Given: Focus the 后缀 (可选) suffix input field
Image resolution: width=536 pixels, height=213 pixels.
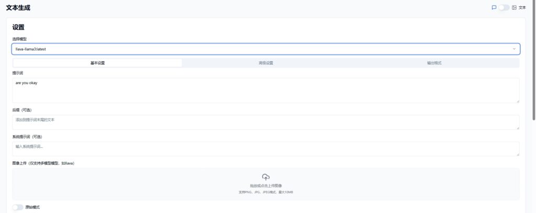Looking at the screenshot, I should coord(265,122).
